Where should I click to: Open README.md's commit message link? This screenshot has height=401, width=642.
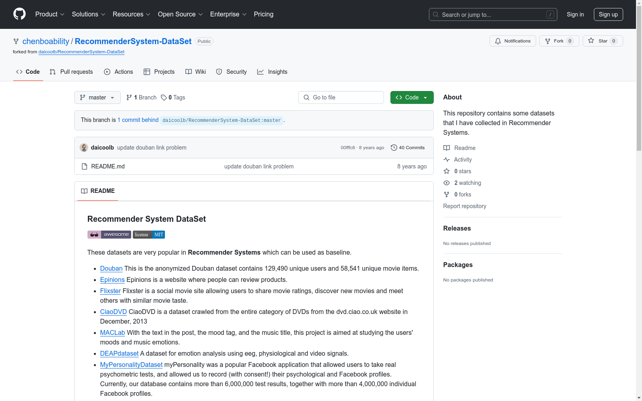(259, 166)
